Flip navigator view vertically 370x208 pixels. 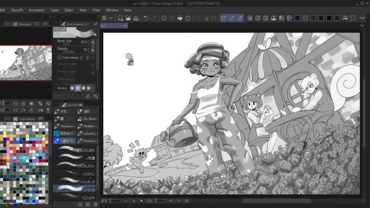coord(48,110)
